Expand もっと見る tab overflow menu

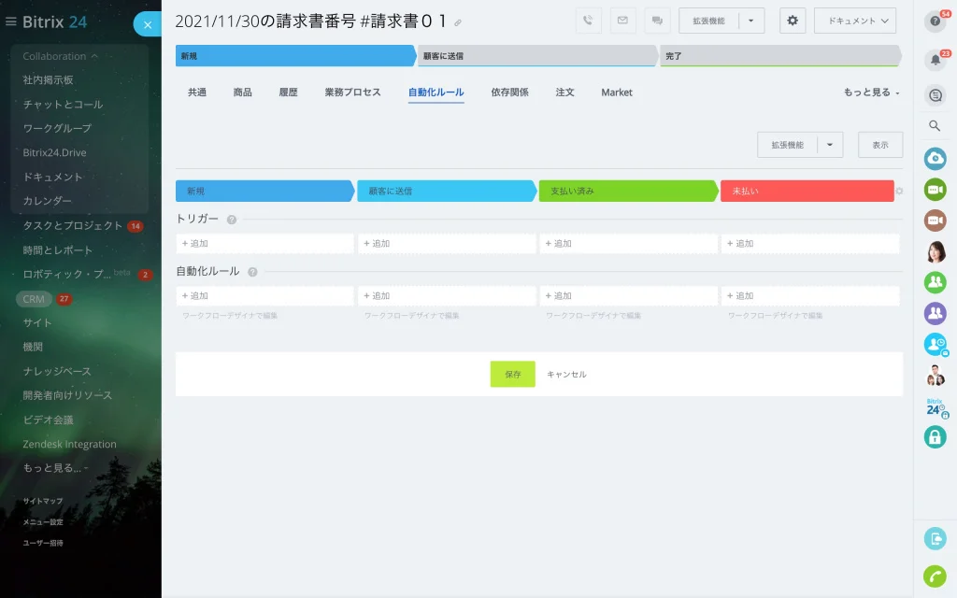click(871, 93)
